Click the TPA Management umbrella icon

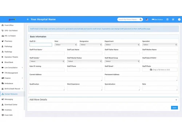pos(3,73)
